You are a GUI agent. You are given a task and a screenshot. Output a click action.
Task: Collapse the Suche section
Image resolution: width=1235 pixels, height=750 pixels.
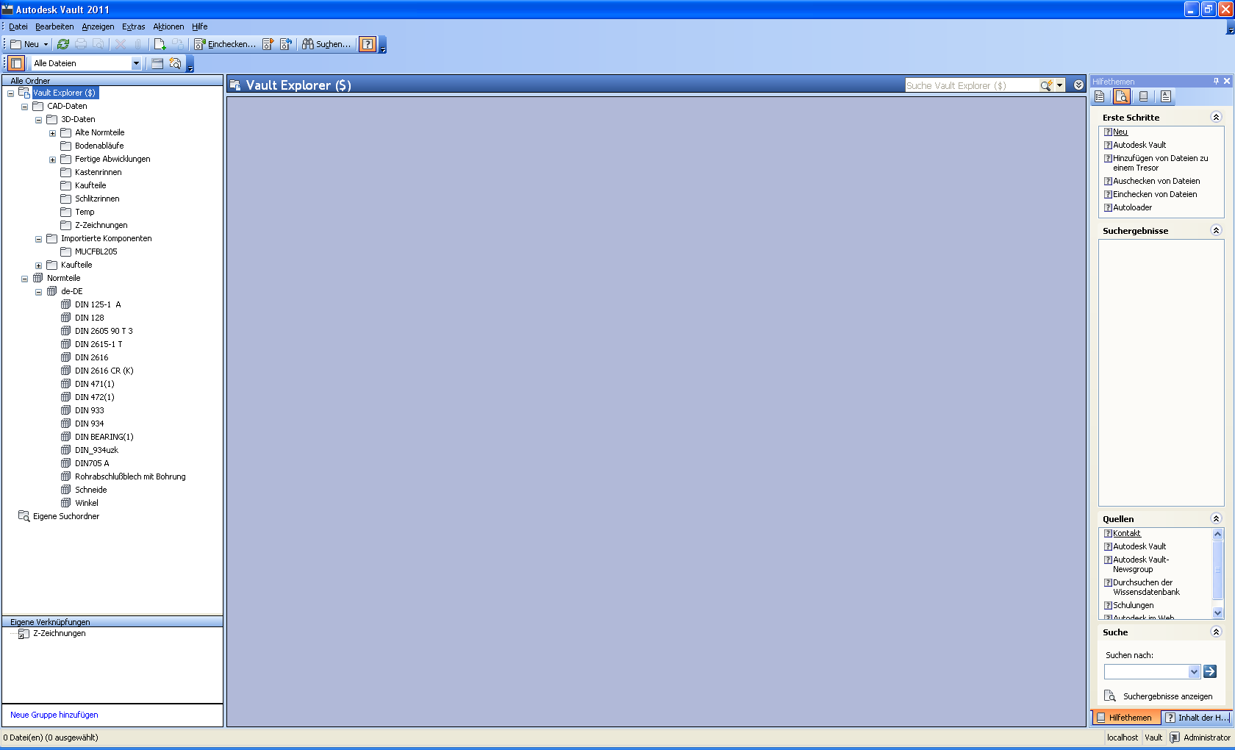pos(1216,632)
